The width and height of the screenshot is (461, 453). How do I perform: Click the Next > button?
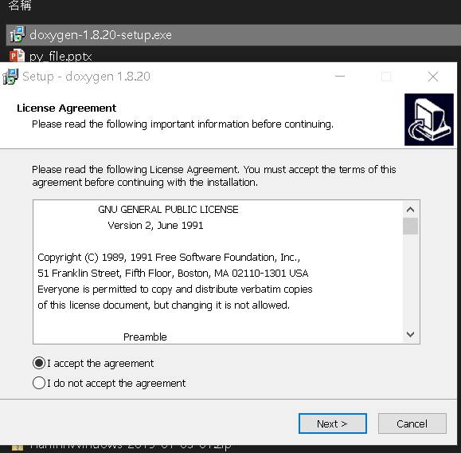pyautogui.click(x=333, y=423)
